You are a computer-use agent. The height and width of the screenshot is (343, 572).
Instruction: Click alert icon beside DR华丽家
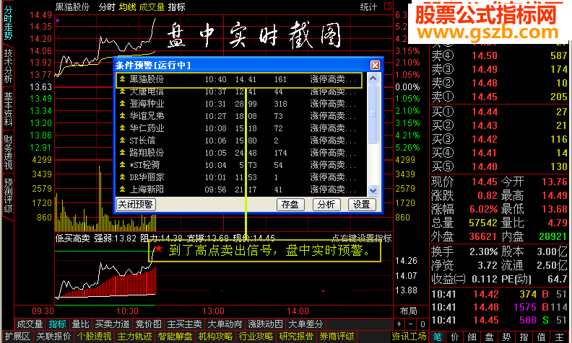(122, 177)
